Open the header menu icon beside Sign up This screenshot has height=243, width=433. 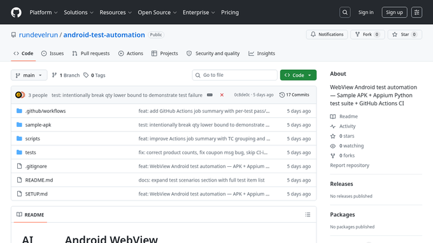click(416, 13)
